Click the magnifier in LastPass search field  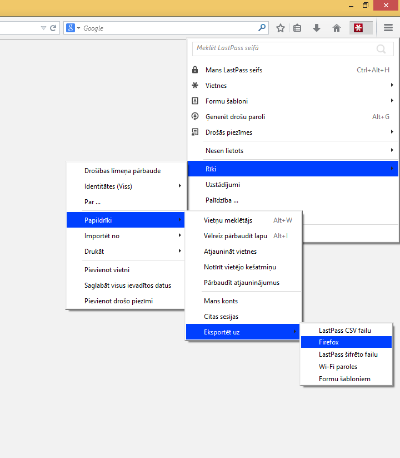coord(381,49)
